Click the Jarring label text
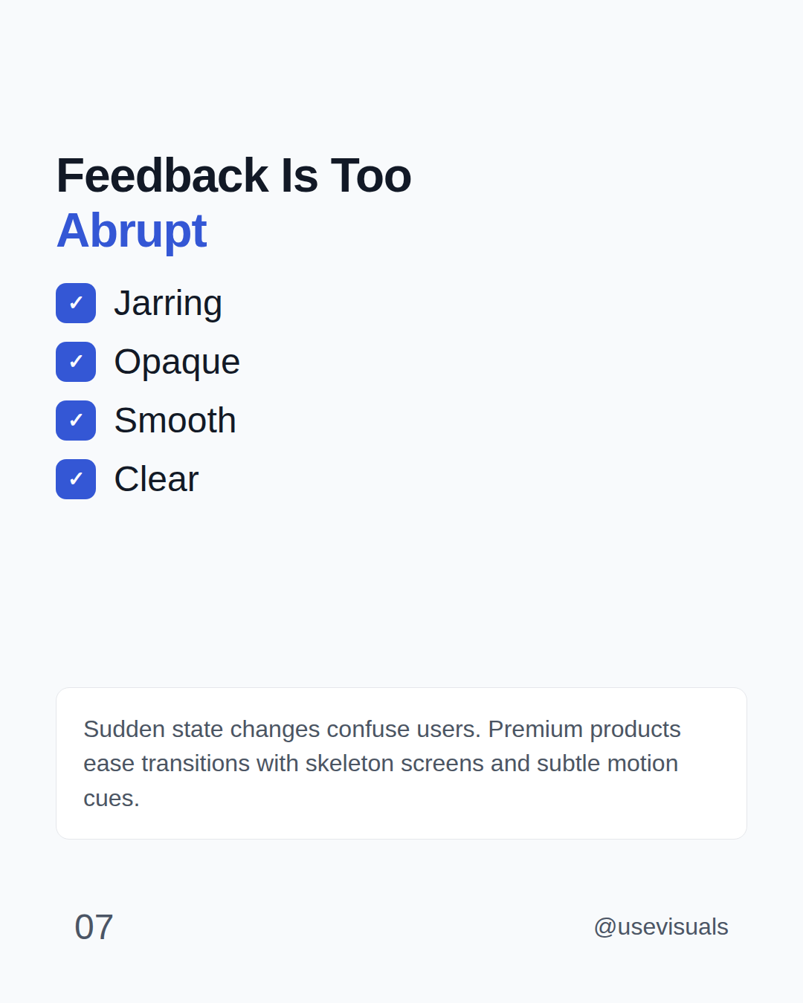Viewport: 803px width, 1003px height. pyautogui.click(x=168, y=304)
